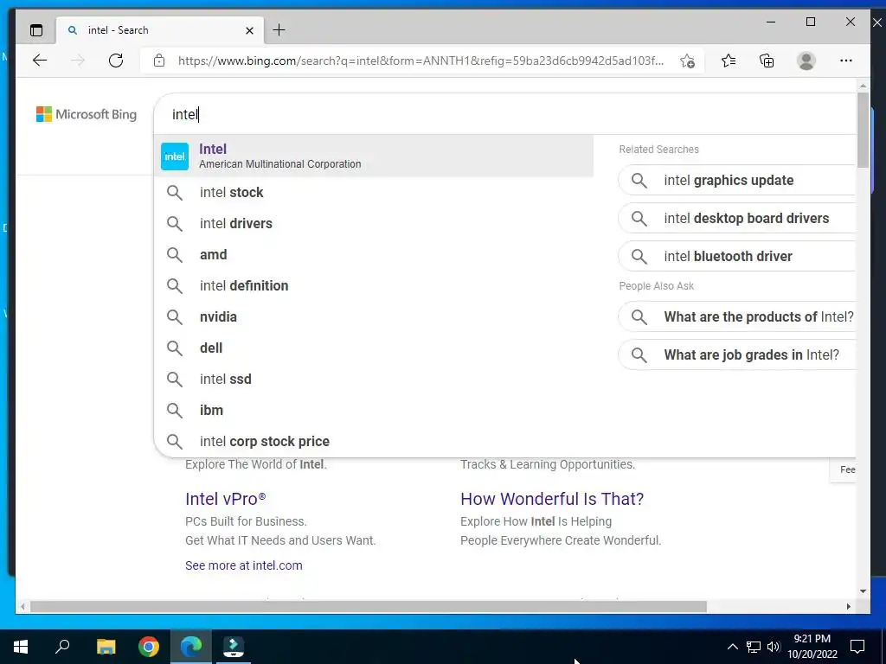Open the Favorites list icon
886x664 pixels.
pos(729,61)
